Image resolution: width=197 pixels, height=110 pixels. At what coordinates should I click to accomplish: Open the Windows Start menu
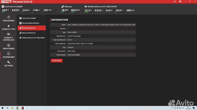(x=2, y=108)
